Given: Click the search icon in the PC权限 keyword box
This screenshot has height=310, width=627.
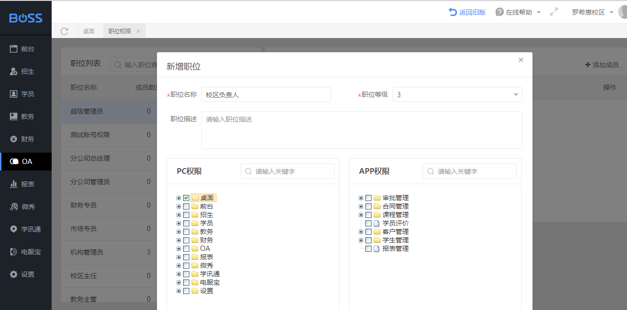Looking at the screenshot, I should coord(248,171).
